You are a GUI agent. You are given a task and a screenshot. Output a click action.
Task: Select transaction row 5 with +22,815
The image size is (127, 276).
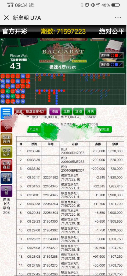[70, 186]
